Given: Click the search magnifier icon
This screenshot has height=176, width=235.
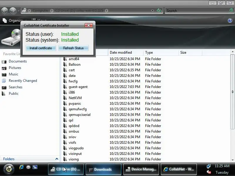Looking at the screenshot, I should click(231, 11).
